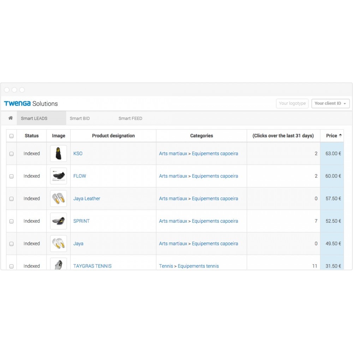Sort by Price using the arrow icon

pos(340,136)
